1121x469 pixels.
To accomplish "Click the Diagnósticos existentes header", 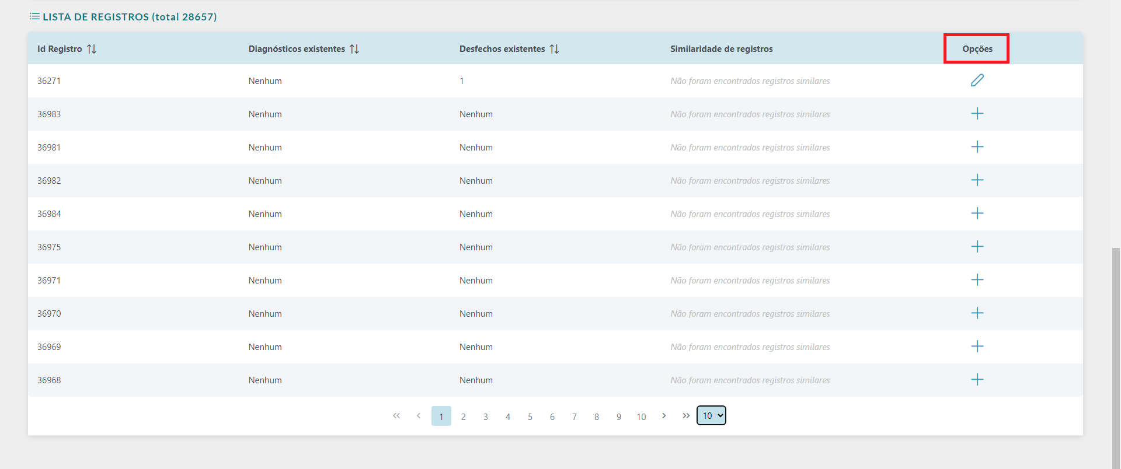I will pyautogui.click(x=297, y=49).
